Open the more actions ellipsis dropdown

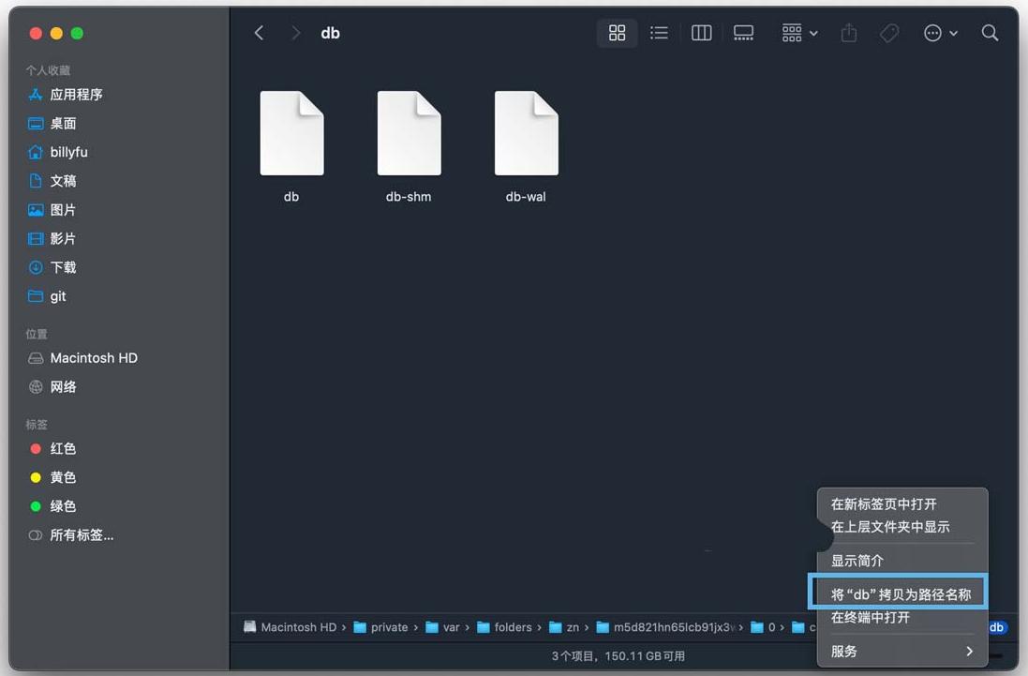pos(941,33)
